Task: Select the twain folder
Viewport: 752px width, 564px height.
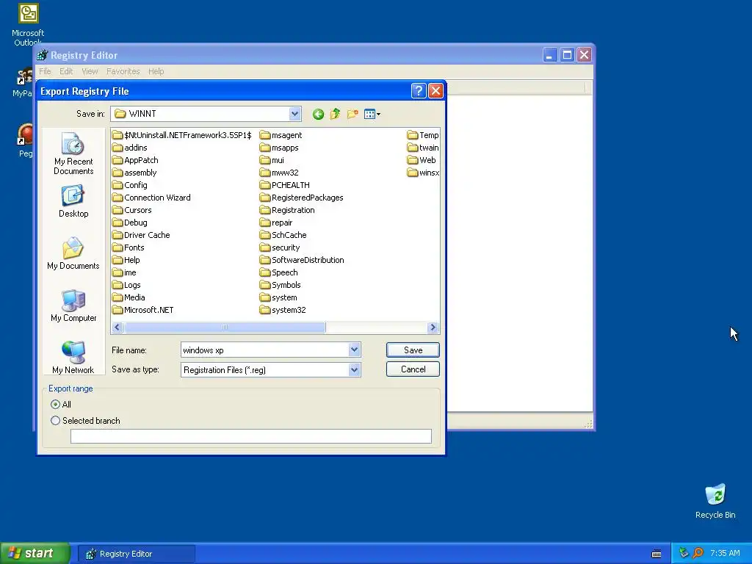Action: click(x=423, y=148)
